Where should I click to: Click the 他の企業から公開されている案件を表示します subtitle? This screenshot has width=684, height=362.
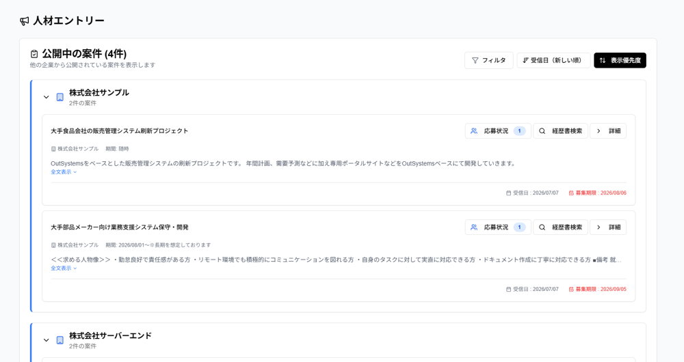[x=92, y=66]
